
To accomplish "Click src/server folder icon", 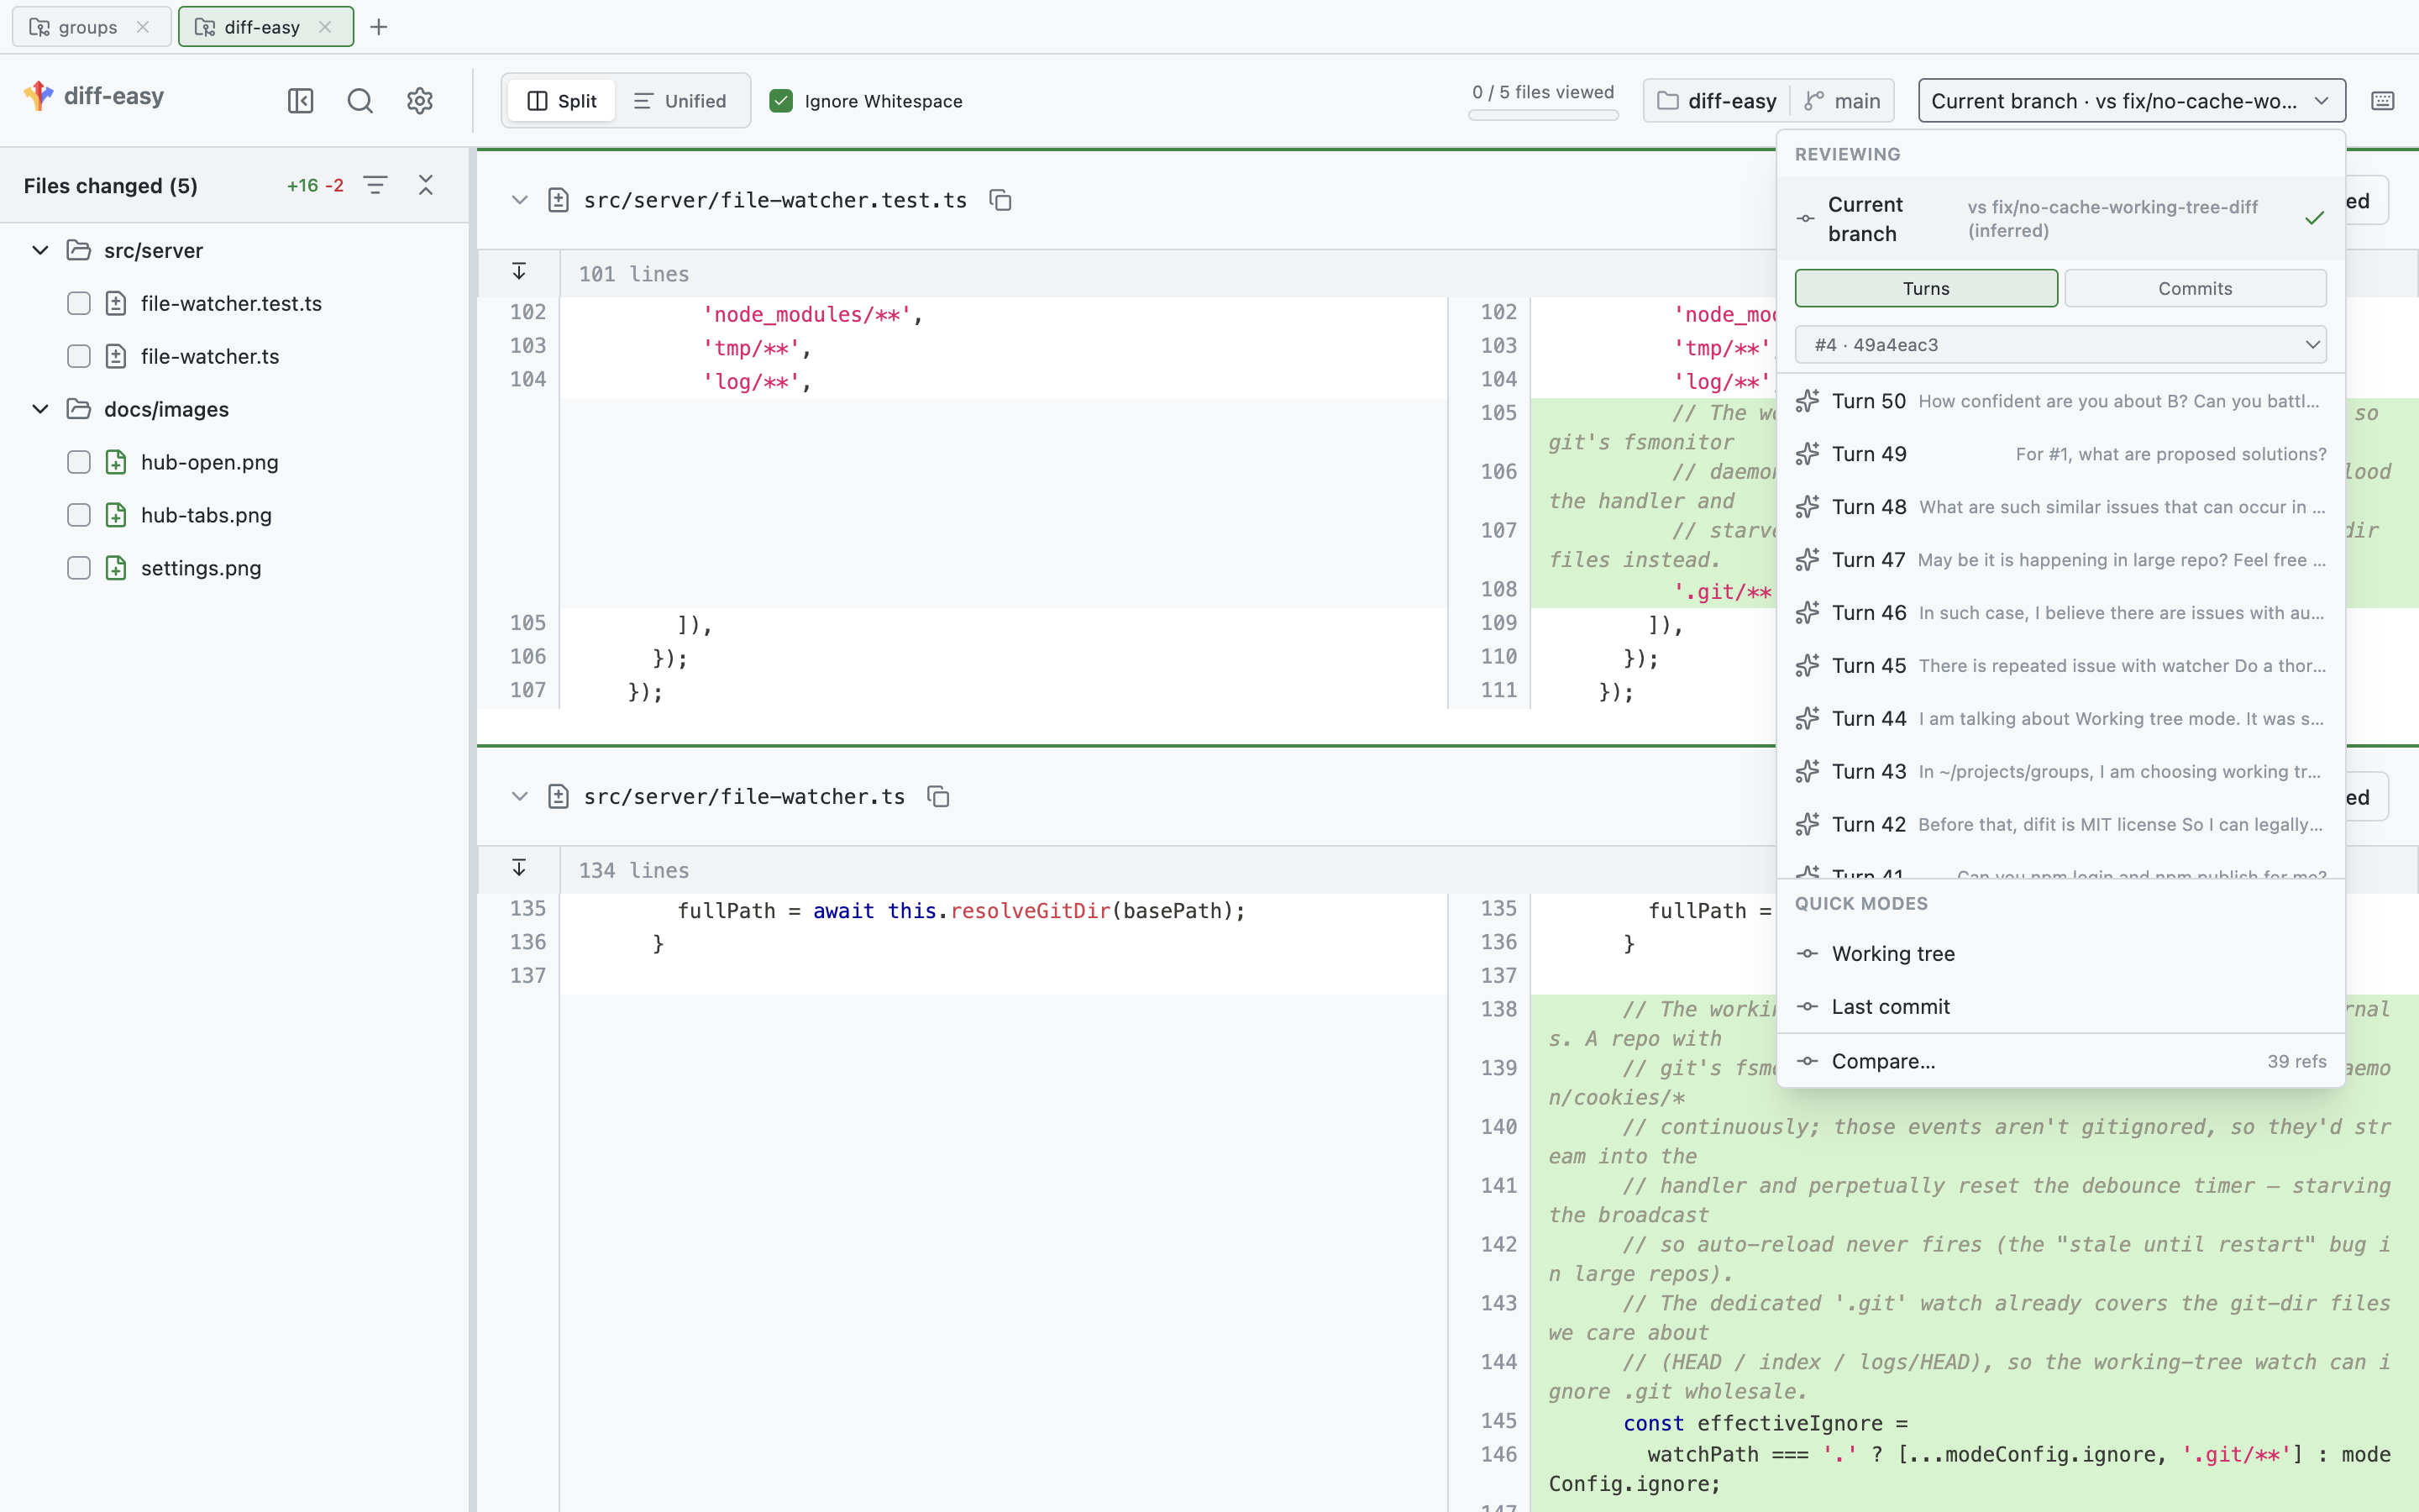I will pos(78,250).
